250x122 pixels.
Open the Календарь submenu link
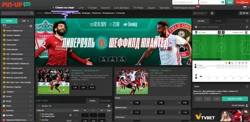[x=86, y=13]
